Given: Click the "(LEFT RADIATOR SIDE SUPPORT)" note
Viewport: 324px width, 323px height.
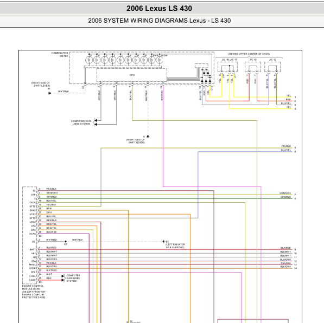Looking at the screenshot, I should (x=175, y=246).
